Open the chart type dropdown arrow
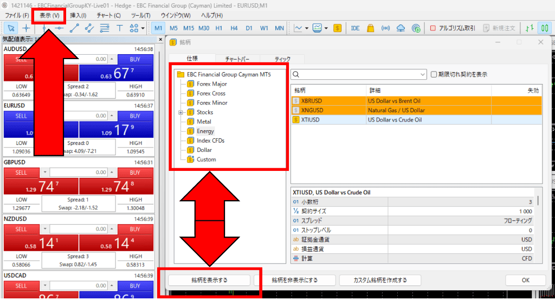Screen dimensions: 555x300 307,28
